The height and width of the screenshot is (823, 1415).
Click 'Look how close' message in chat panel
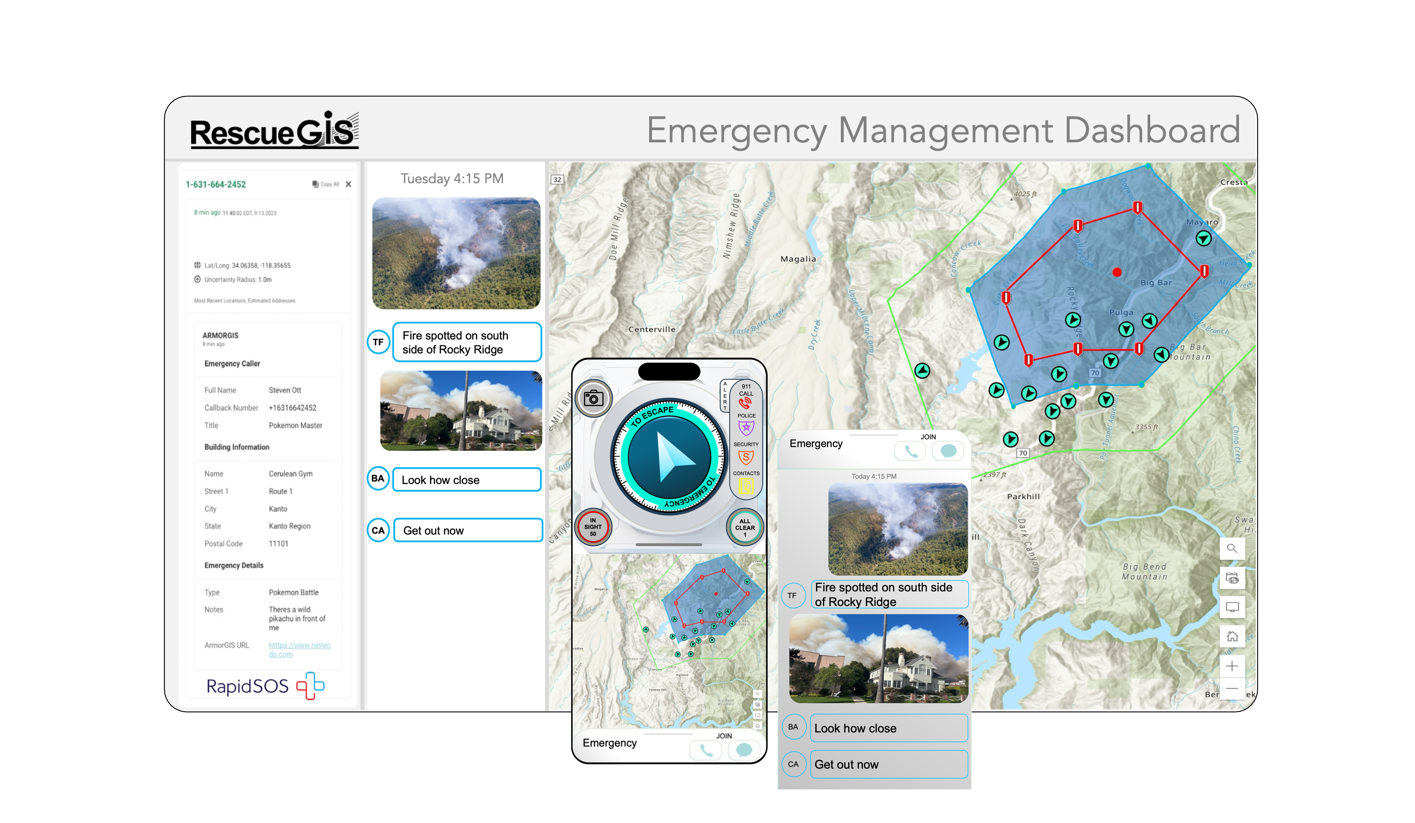point(889,728)
